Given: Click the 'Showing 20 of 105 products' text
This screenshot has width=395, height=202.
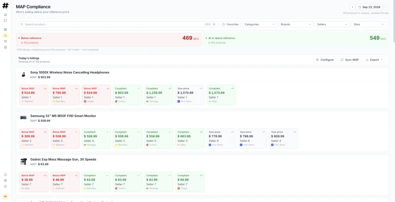Looking at the screenshot, I should tap(34, 62).
